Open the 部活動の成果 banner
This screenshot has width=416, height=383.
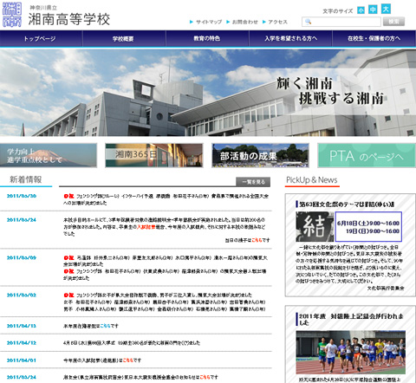tap(260, 155)
